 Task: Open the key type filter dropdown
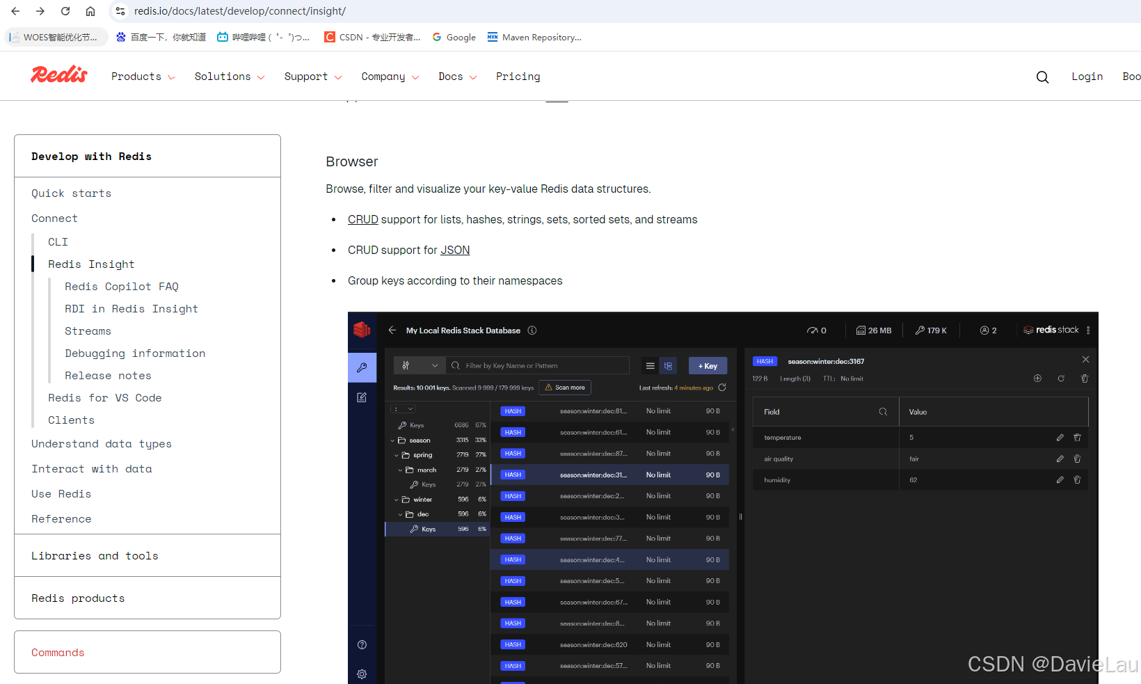(x=420, y=365)
